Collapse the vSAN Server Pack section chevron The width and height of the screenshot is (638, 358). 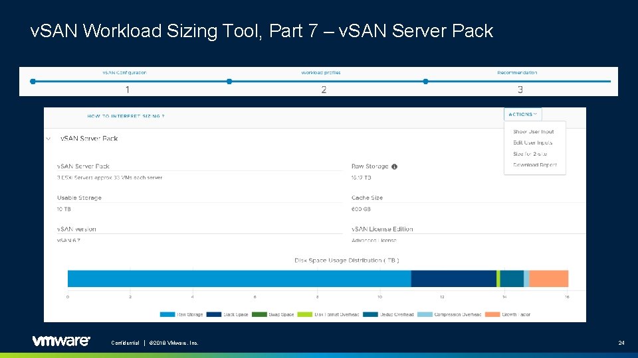49,139
